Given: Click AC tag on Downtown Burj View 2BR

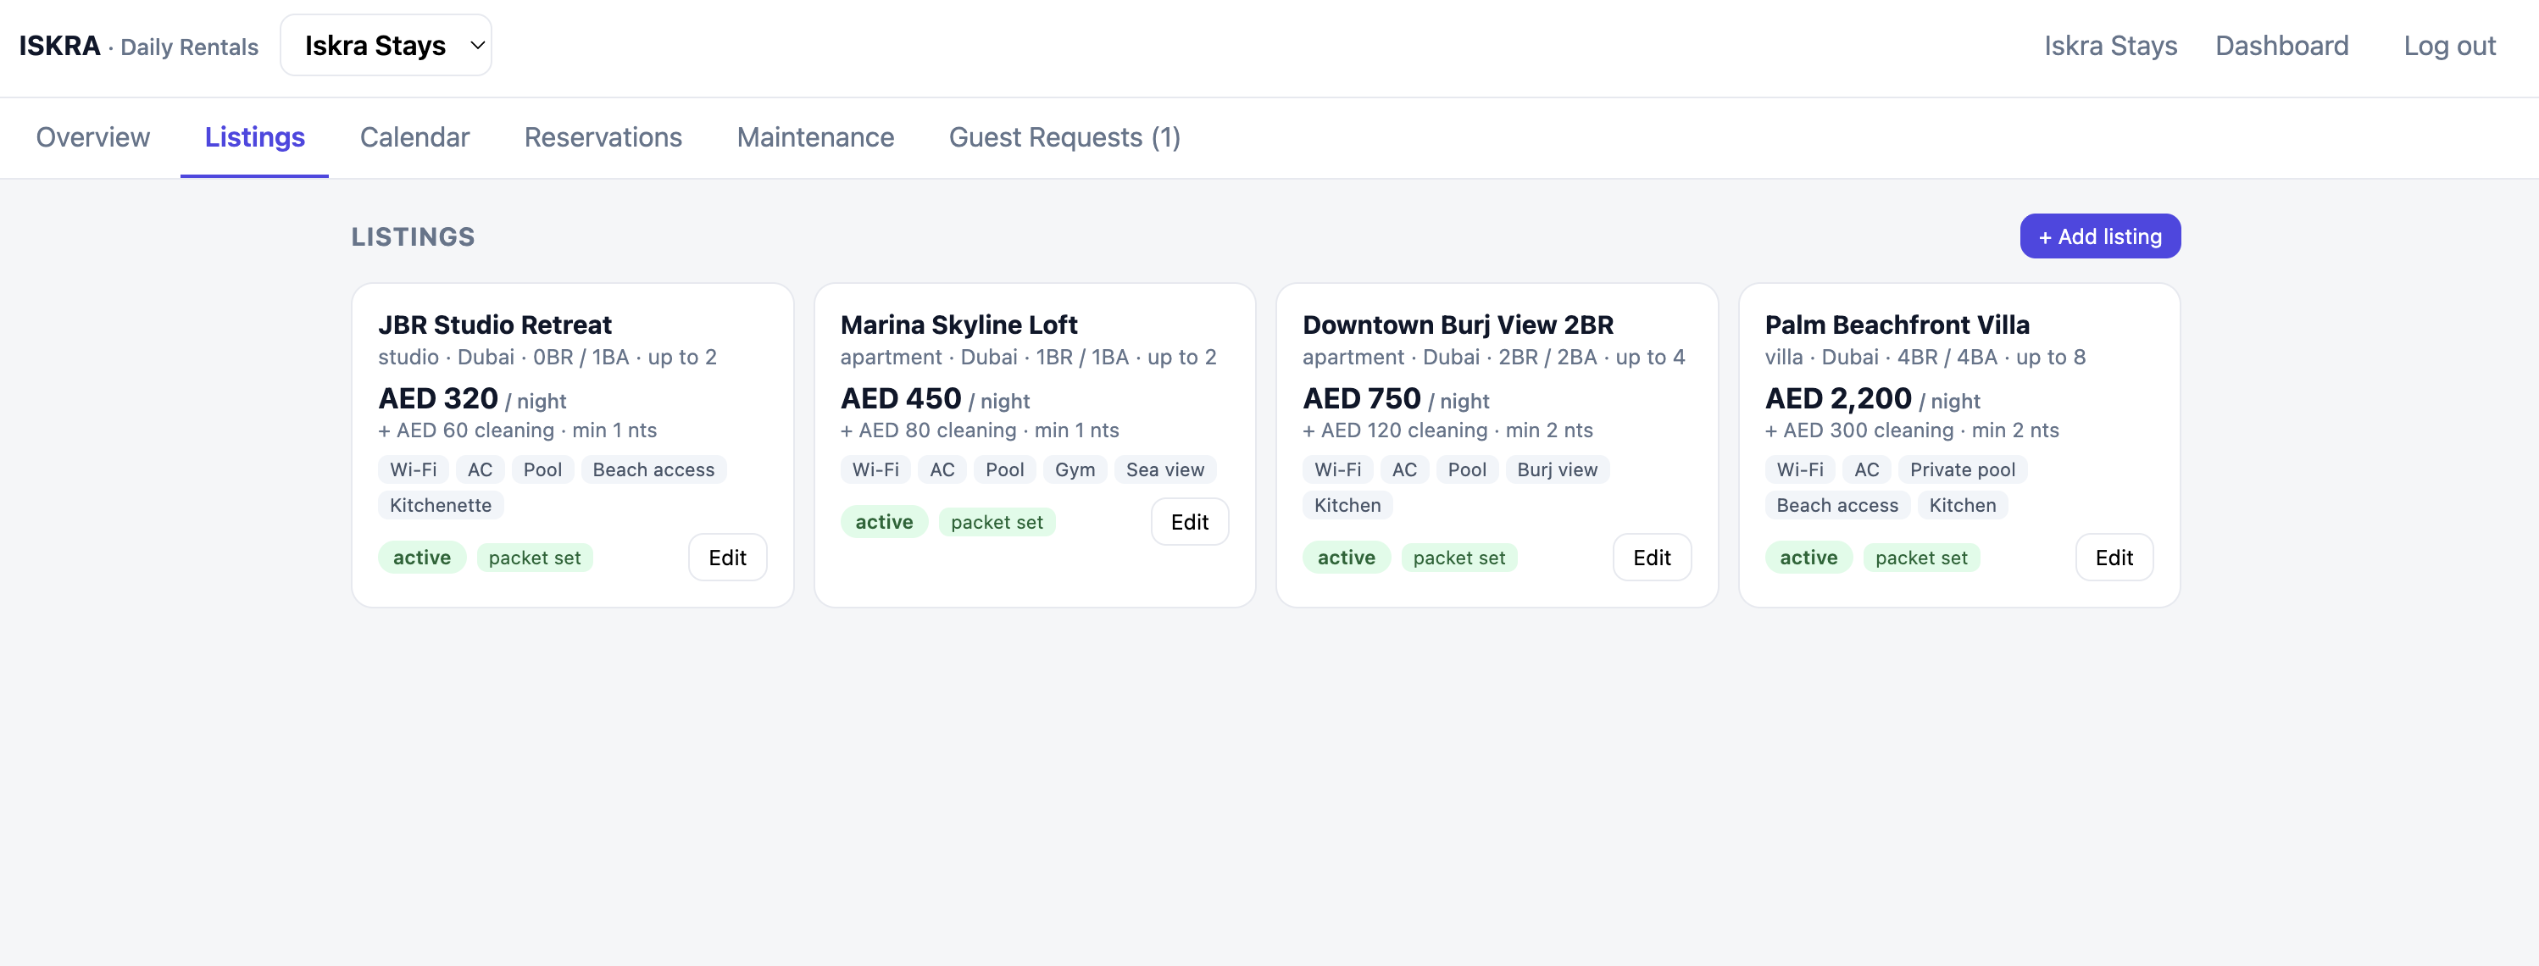Looking at the screenshot, I should tap(1404, 469).
